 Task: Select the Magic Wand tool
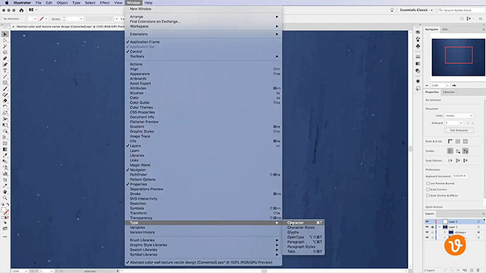point(5,47)
